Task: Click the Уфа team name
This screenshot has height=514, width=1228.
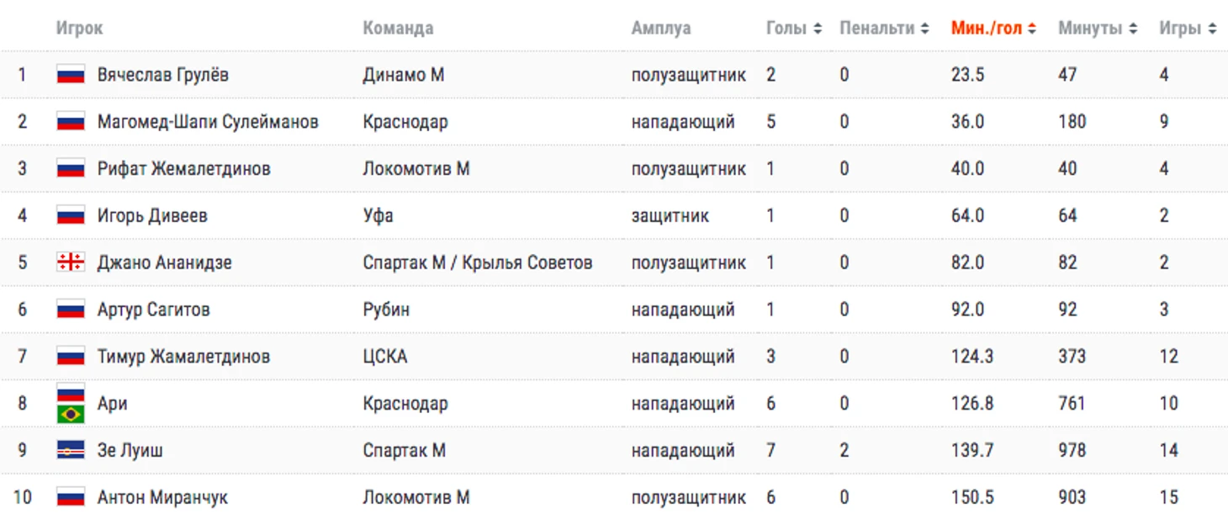Action: [378, 215]
